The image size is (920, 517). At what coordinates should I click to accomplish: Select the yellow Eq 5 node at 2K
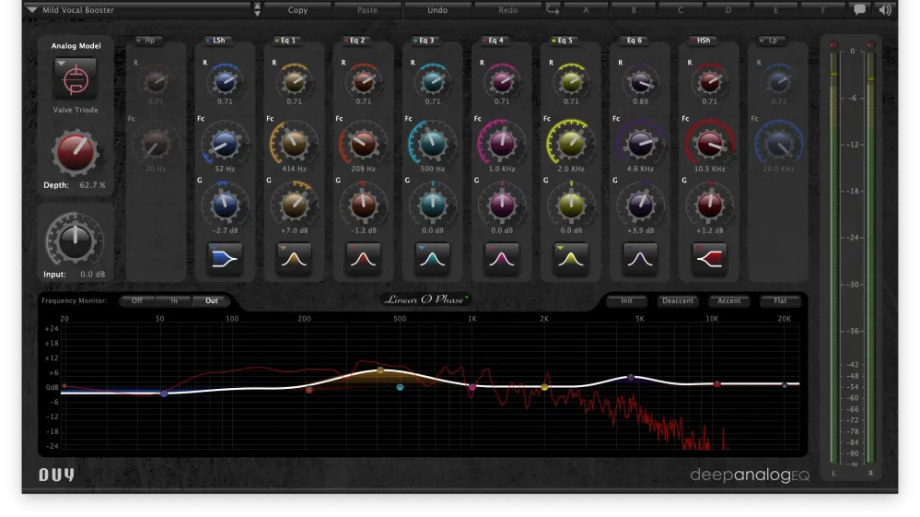pyautogui.click(x=544, y=387)
